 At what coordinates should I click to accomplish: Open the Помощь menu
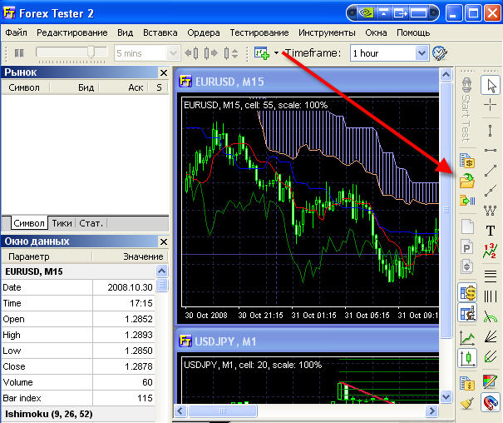coord(413,32)
